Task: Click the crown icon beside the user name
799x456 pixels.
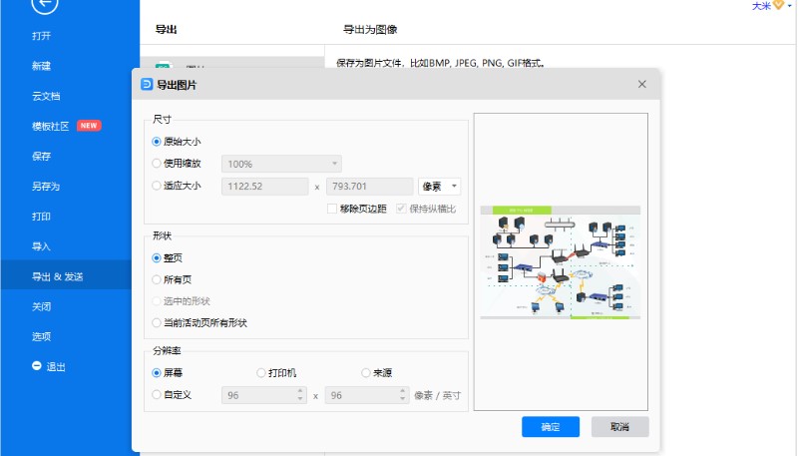Action: click(778, 5)
